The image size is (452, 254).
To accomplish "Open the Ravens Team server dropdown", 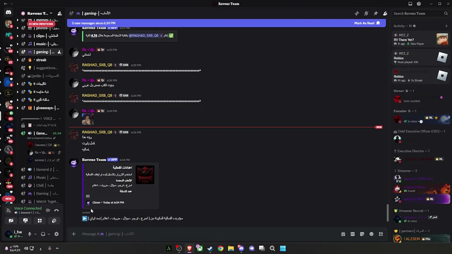I will click(x=37, y=13).
